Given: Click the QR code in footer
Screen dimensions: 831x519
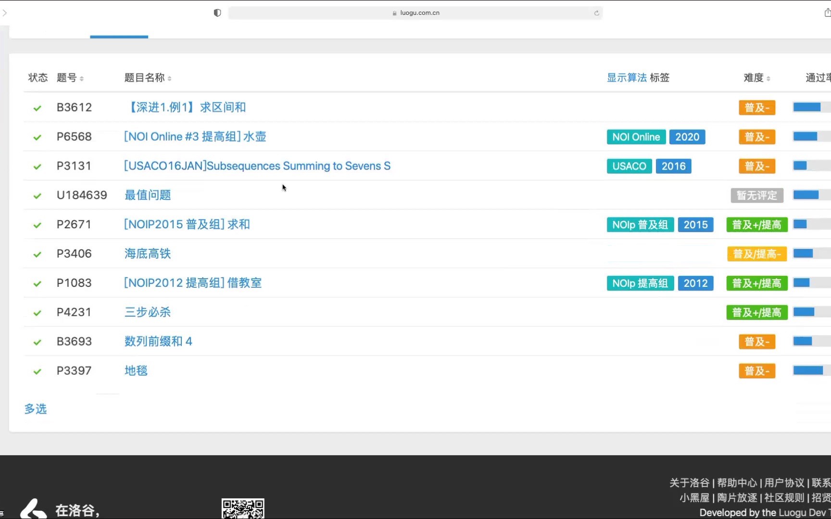Looking at the screenshot, I should point(243,509).
